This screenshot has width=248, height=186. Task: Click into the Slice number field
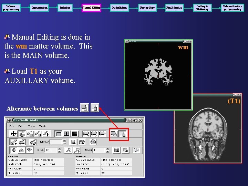(51, 150)
